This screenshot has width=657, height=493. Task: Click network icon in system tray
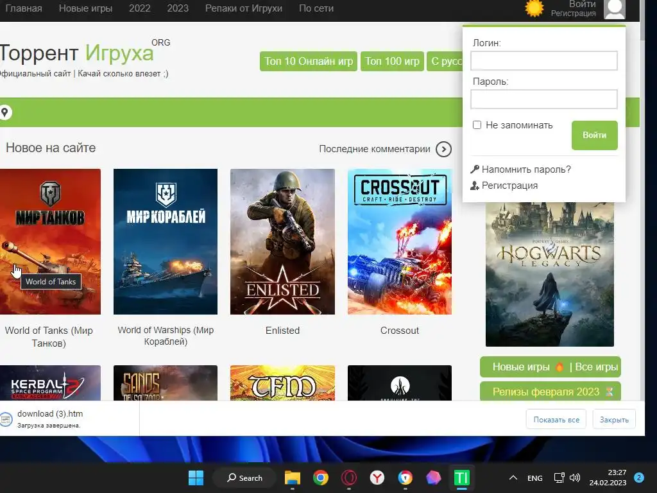[x=559, y=478]
